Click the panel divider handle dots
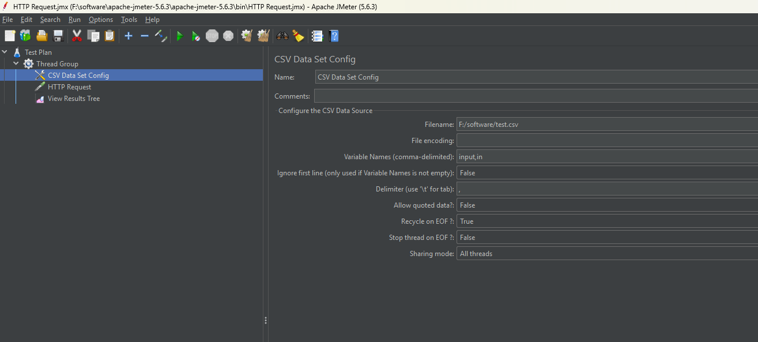 pos(266,320)
